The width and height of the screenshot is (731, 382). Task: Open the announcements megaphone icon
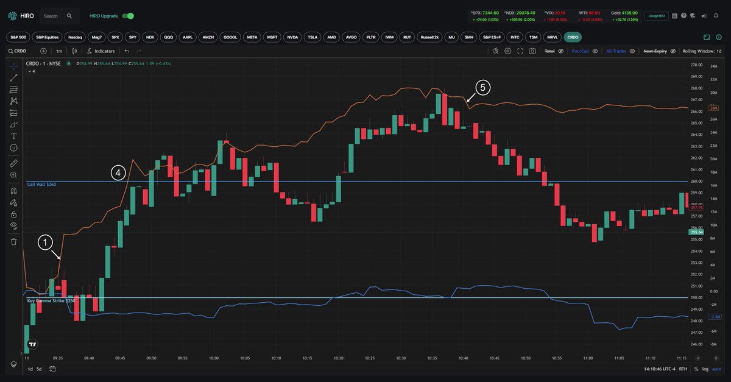point(705,16)
